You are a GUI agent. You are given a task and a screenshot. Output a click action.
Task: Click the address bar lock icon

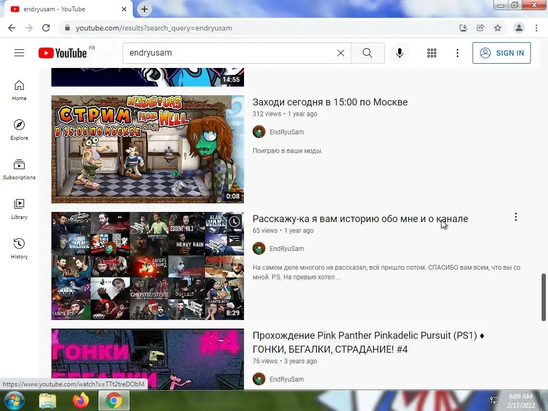click(67, 28)
